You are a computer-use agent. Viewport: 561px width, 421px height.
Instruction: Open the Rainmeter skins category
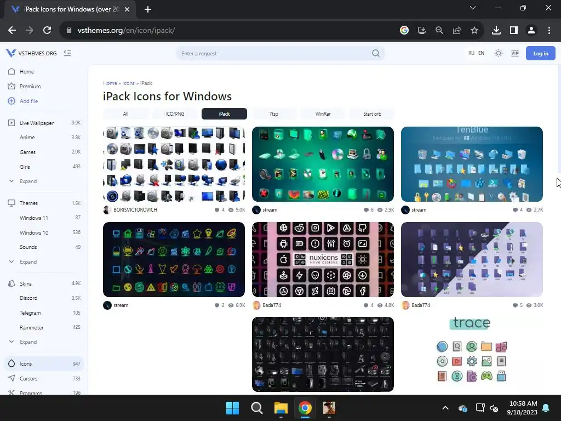[31, 327]
